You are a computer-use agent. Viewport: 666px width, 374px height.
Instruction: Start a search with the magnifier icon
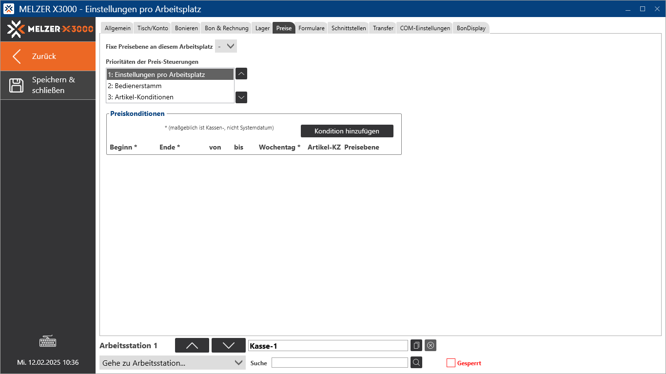click(416, 362)
